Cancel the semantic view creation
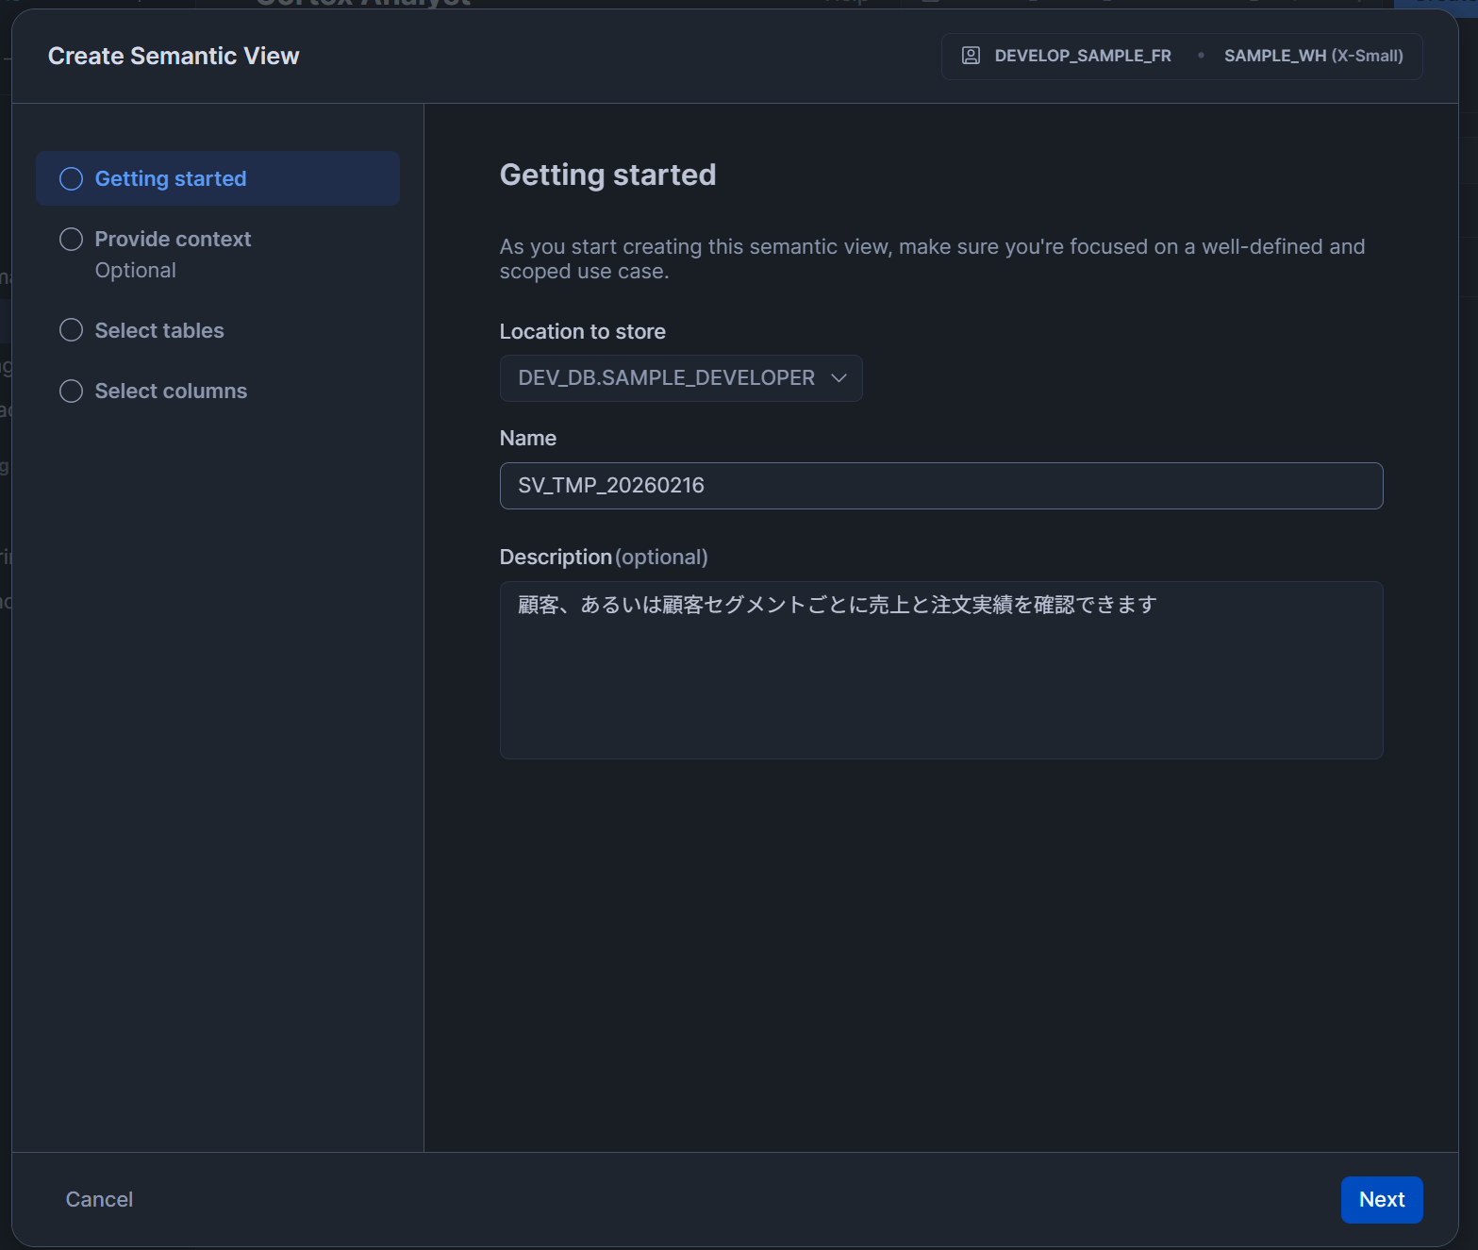The height and width of the screenshot is (1250, 1478). coord(99,1199)
